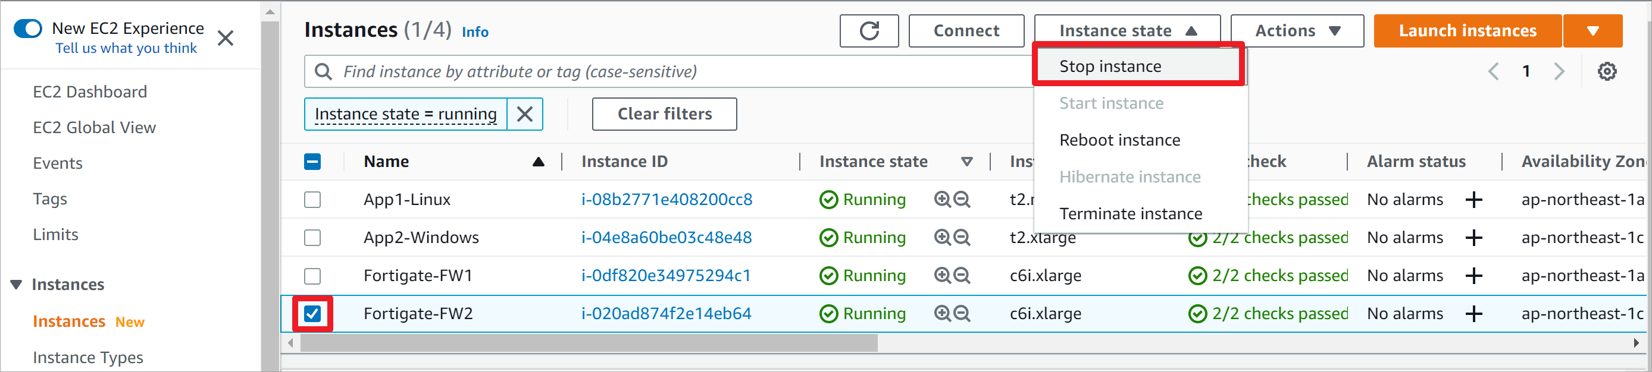Image resolution: width=1652 pixels, height=372 pixels.
Task: Choose Stop instance from menu
Action: click(x=1110, y=67)
